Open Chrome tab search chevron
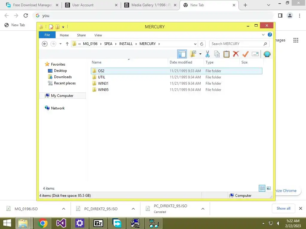306x229 pixels. (x=269, y=5)
